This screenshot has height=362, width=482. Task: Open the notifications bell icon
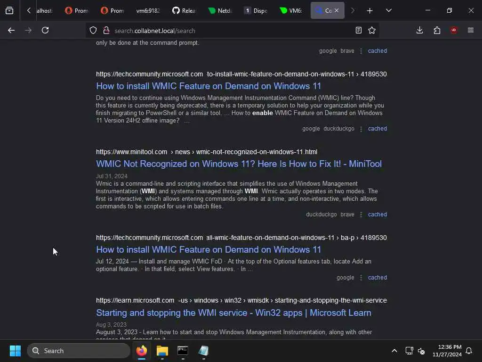tap(469, 351)
